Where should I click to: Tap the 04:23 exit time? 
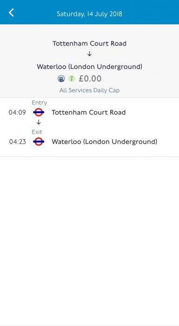18,142
